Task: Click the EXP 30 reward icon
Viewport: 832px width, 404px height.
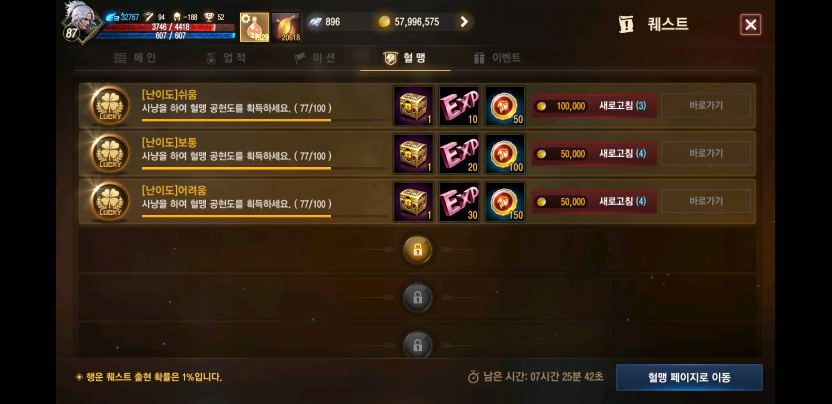Action: pos(459,202)
